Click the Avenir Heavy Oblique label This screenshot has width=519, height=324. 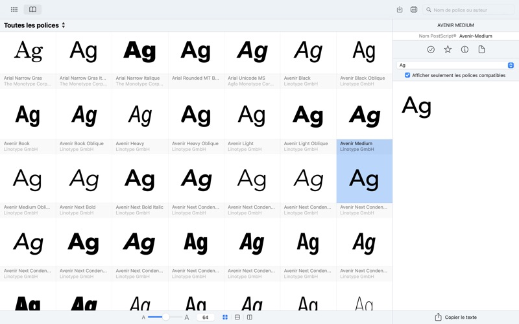coord(195,143)
